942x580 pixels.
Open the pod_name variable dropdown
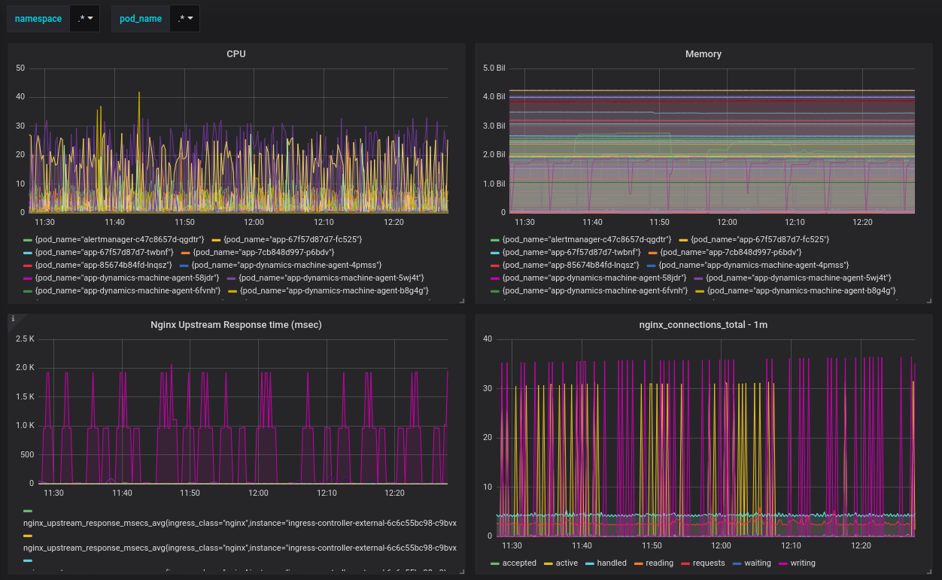[185, 19]
